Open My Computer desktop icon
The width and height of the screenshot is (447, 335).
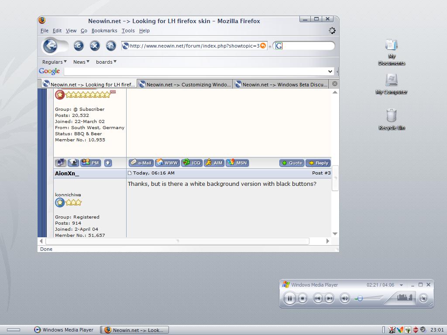[x=392, y=84]
